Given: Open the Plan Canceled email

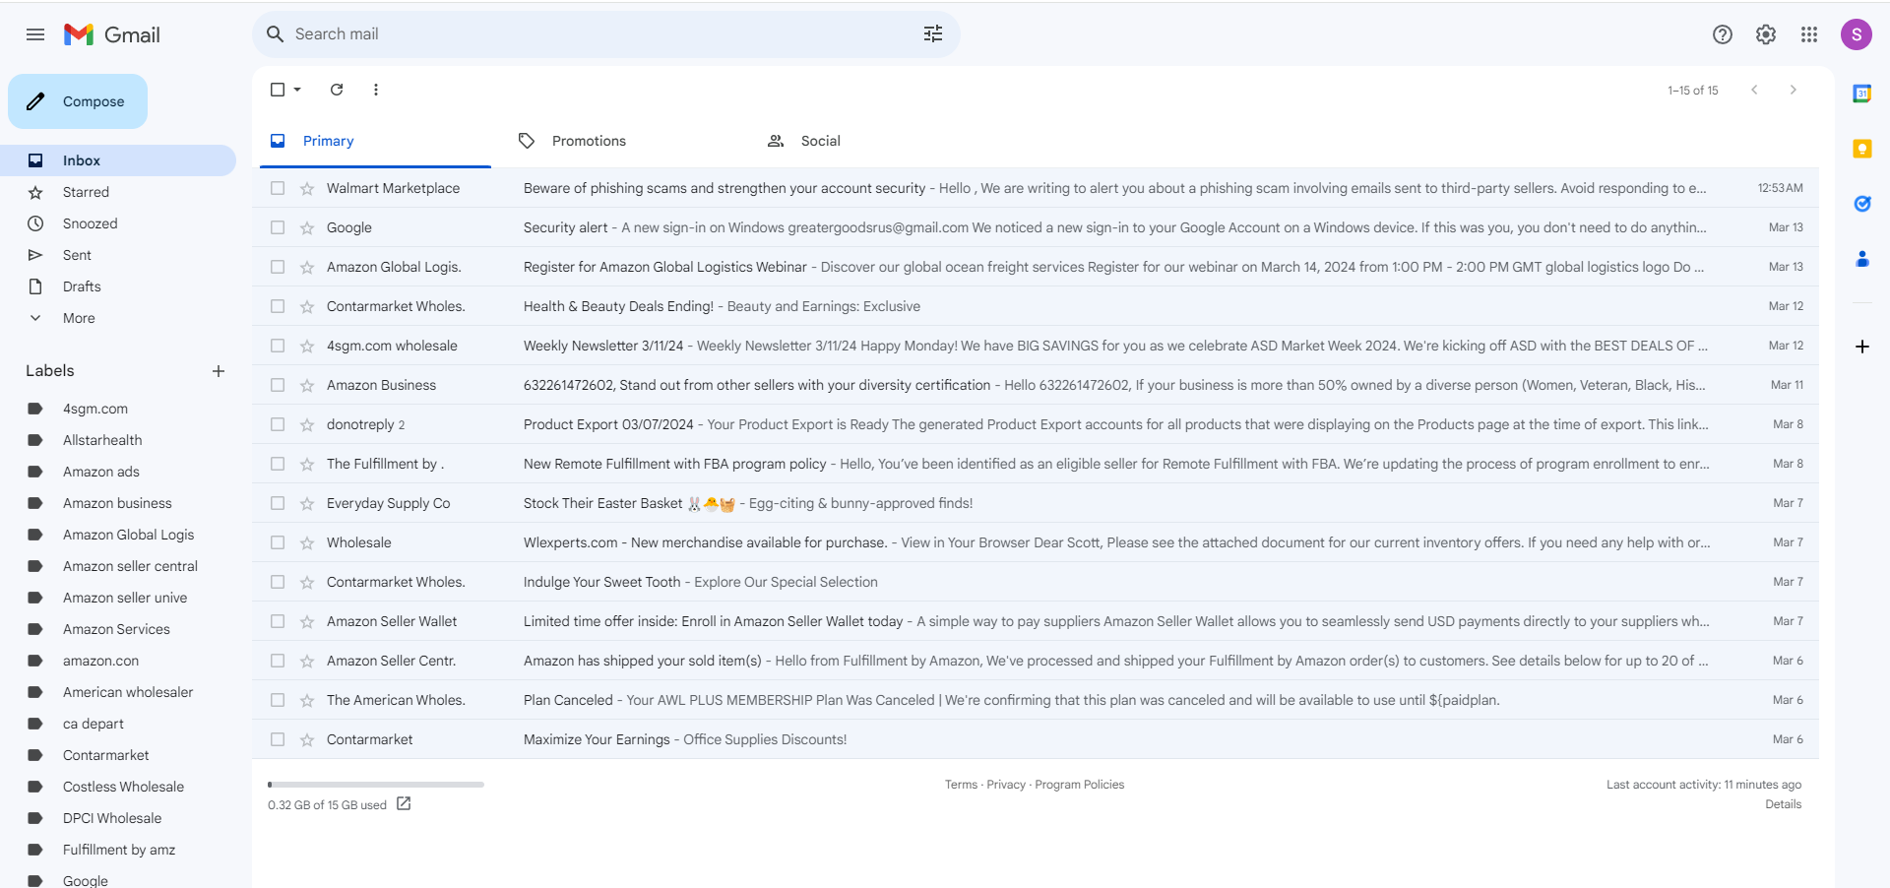Looking at the screenshot, I should pos(1035,700).
